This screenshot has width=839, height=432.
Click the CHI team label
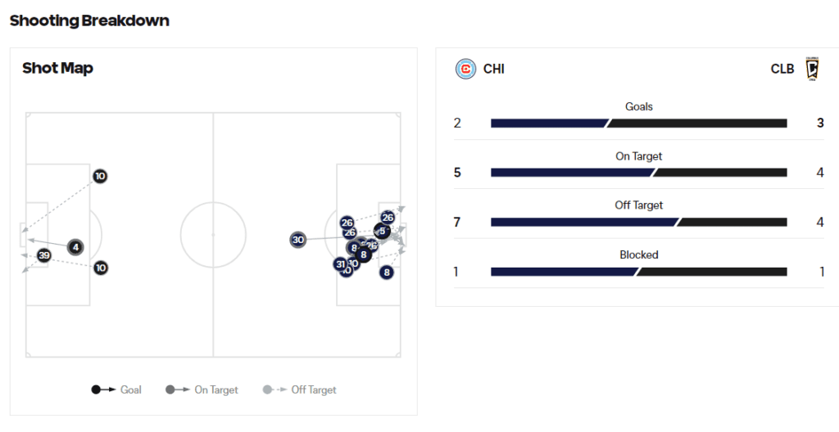pyautogui.click(x=493, y=69)
